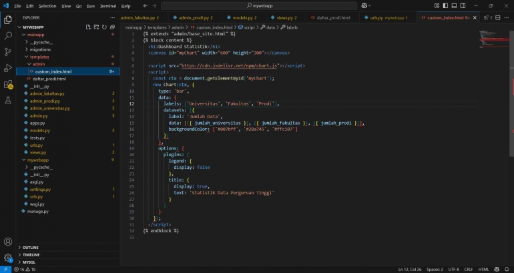
Task: Expand the TIMELINE section
Action: tap(68, 255)
